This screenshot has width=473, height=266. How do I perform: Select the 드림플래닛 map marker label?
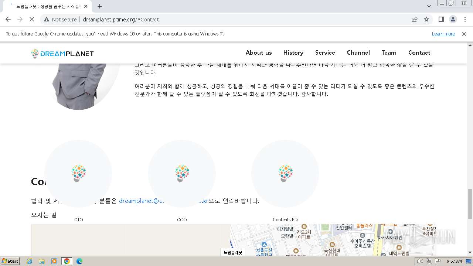coord(233,252)
